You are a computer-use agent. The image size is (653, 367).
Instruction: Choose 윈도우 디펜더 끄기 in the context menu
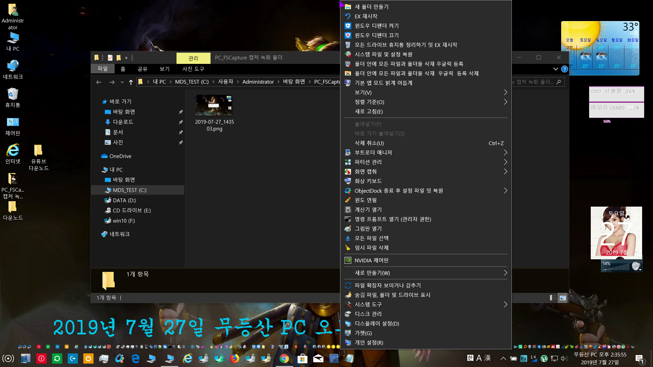[426, 35]
